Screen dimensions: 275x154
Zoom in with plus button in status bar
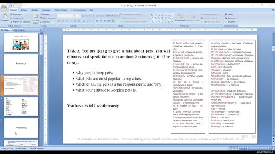coord(269,148)
